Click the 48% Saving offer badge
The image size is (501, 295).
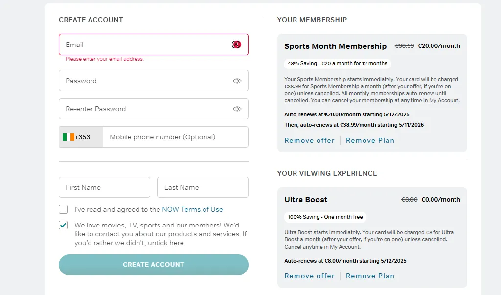click(337, 63)
